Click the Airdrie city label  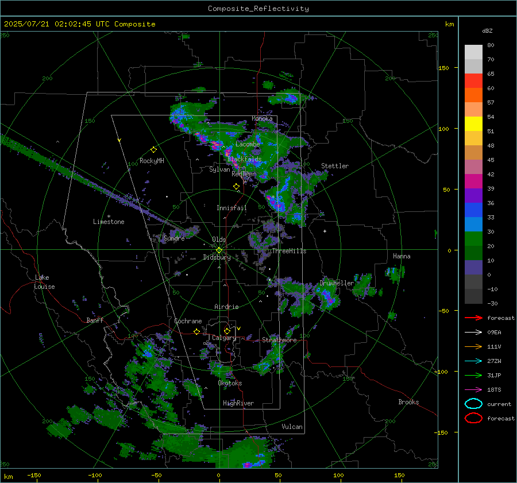coord(226,307)
